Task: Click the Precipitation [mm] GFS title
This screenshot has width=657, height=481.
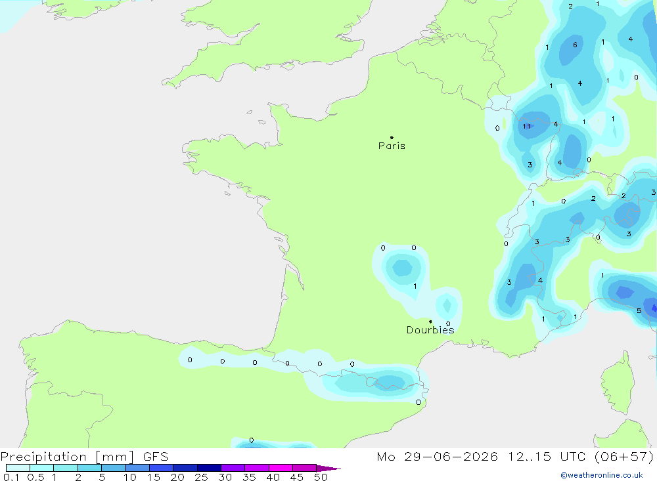Action: coord(84,457)
